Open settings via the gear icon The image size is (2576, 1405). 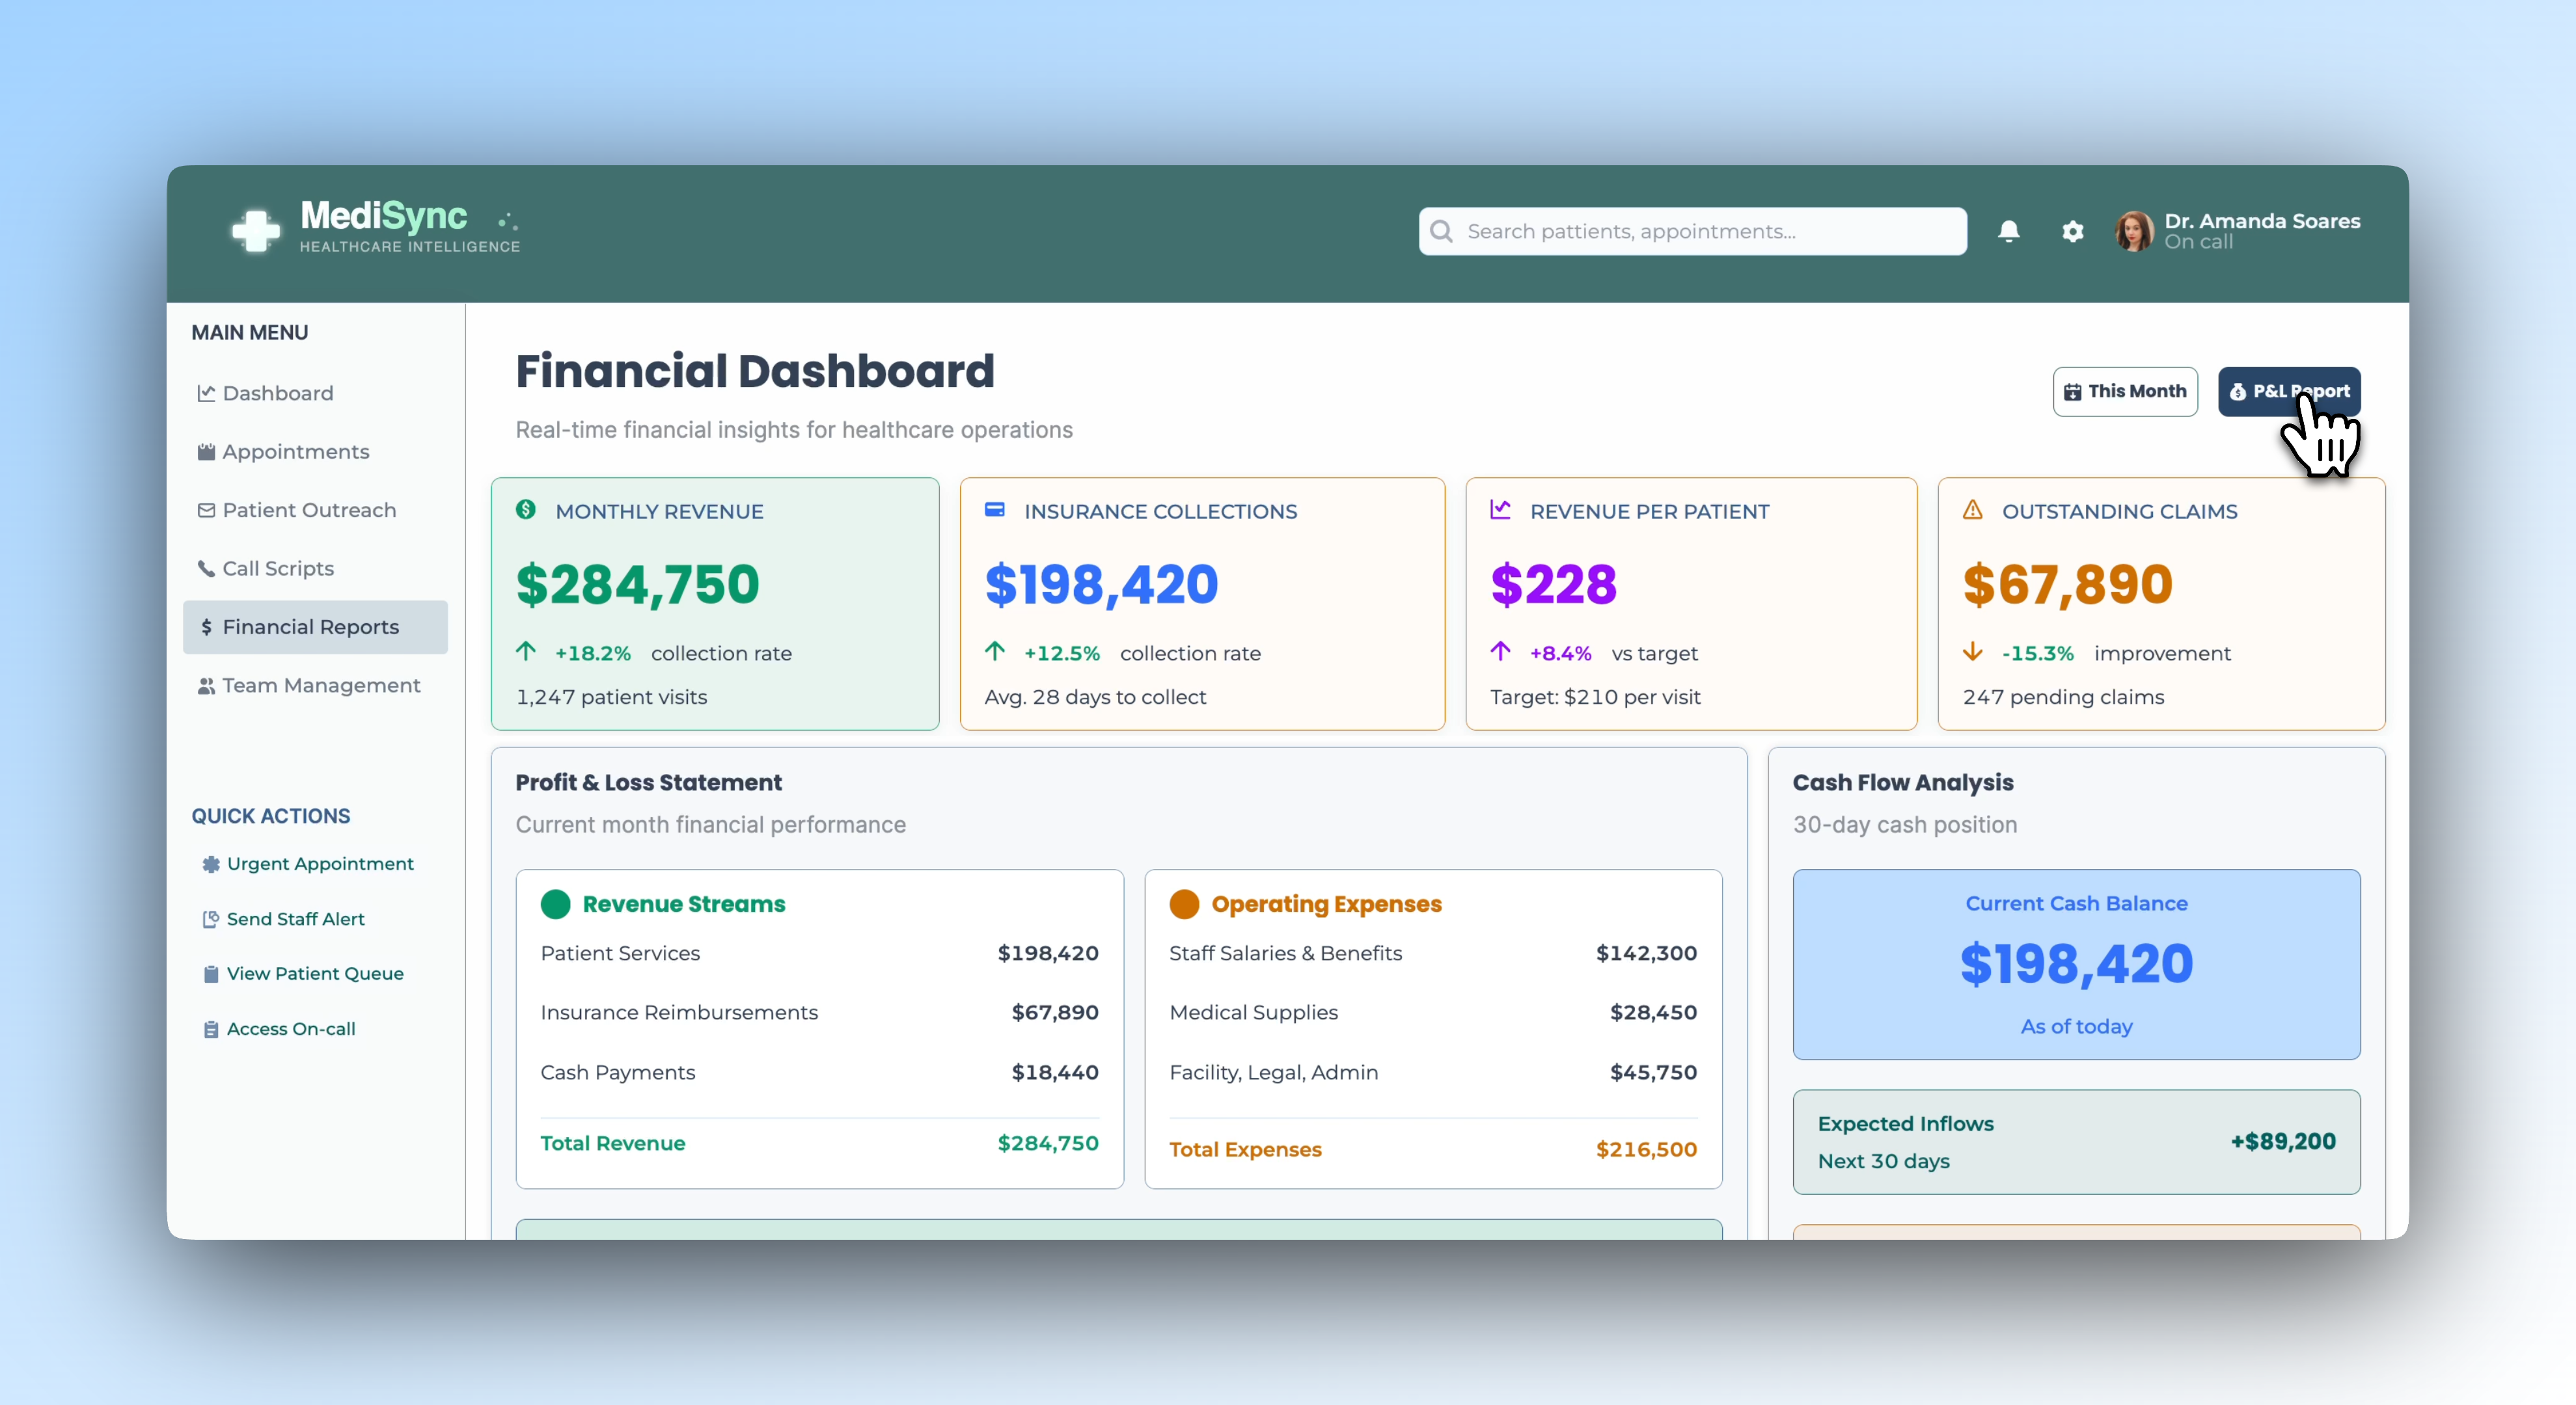pos(2072,231)
